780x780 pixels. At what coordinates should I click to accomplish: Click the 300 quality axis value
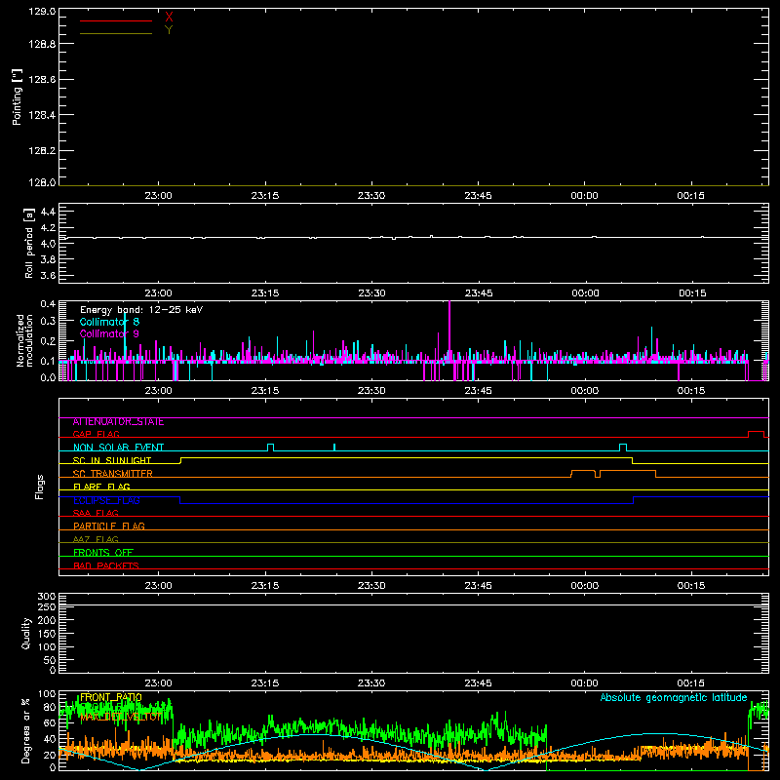pos(46,597)
